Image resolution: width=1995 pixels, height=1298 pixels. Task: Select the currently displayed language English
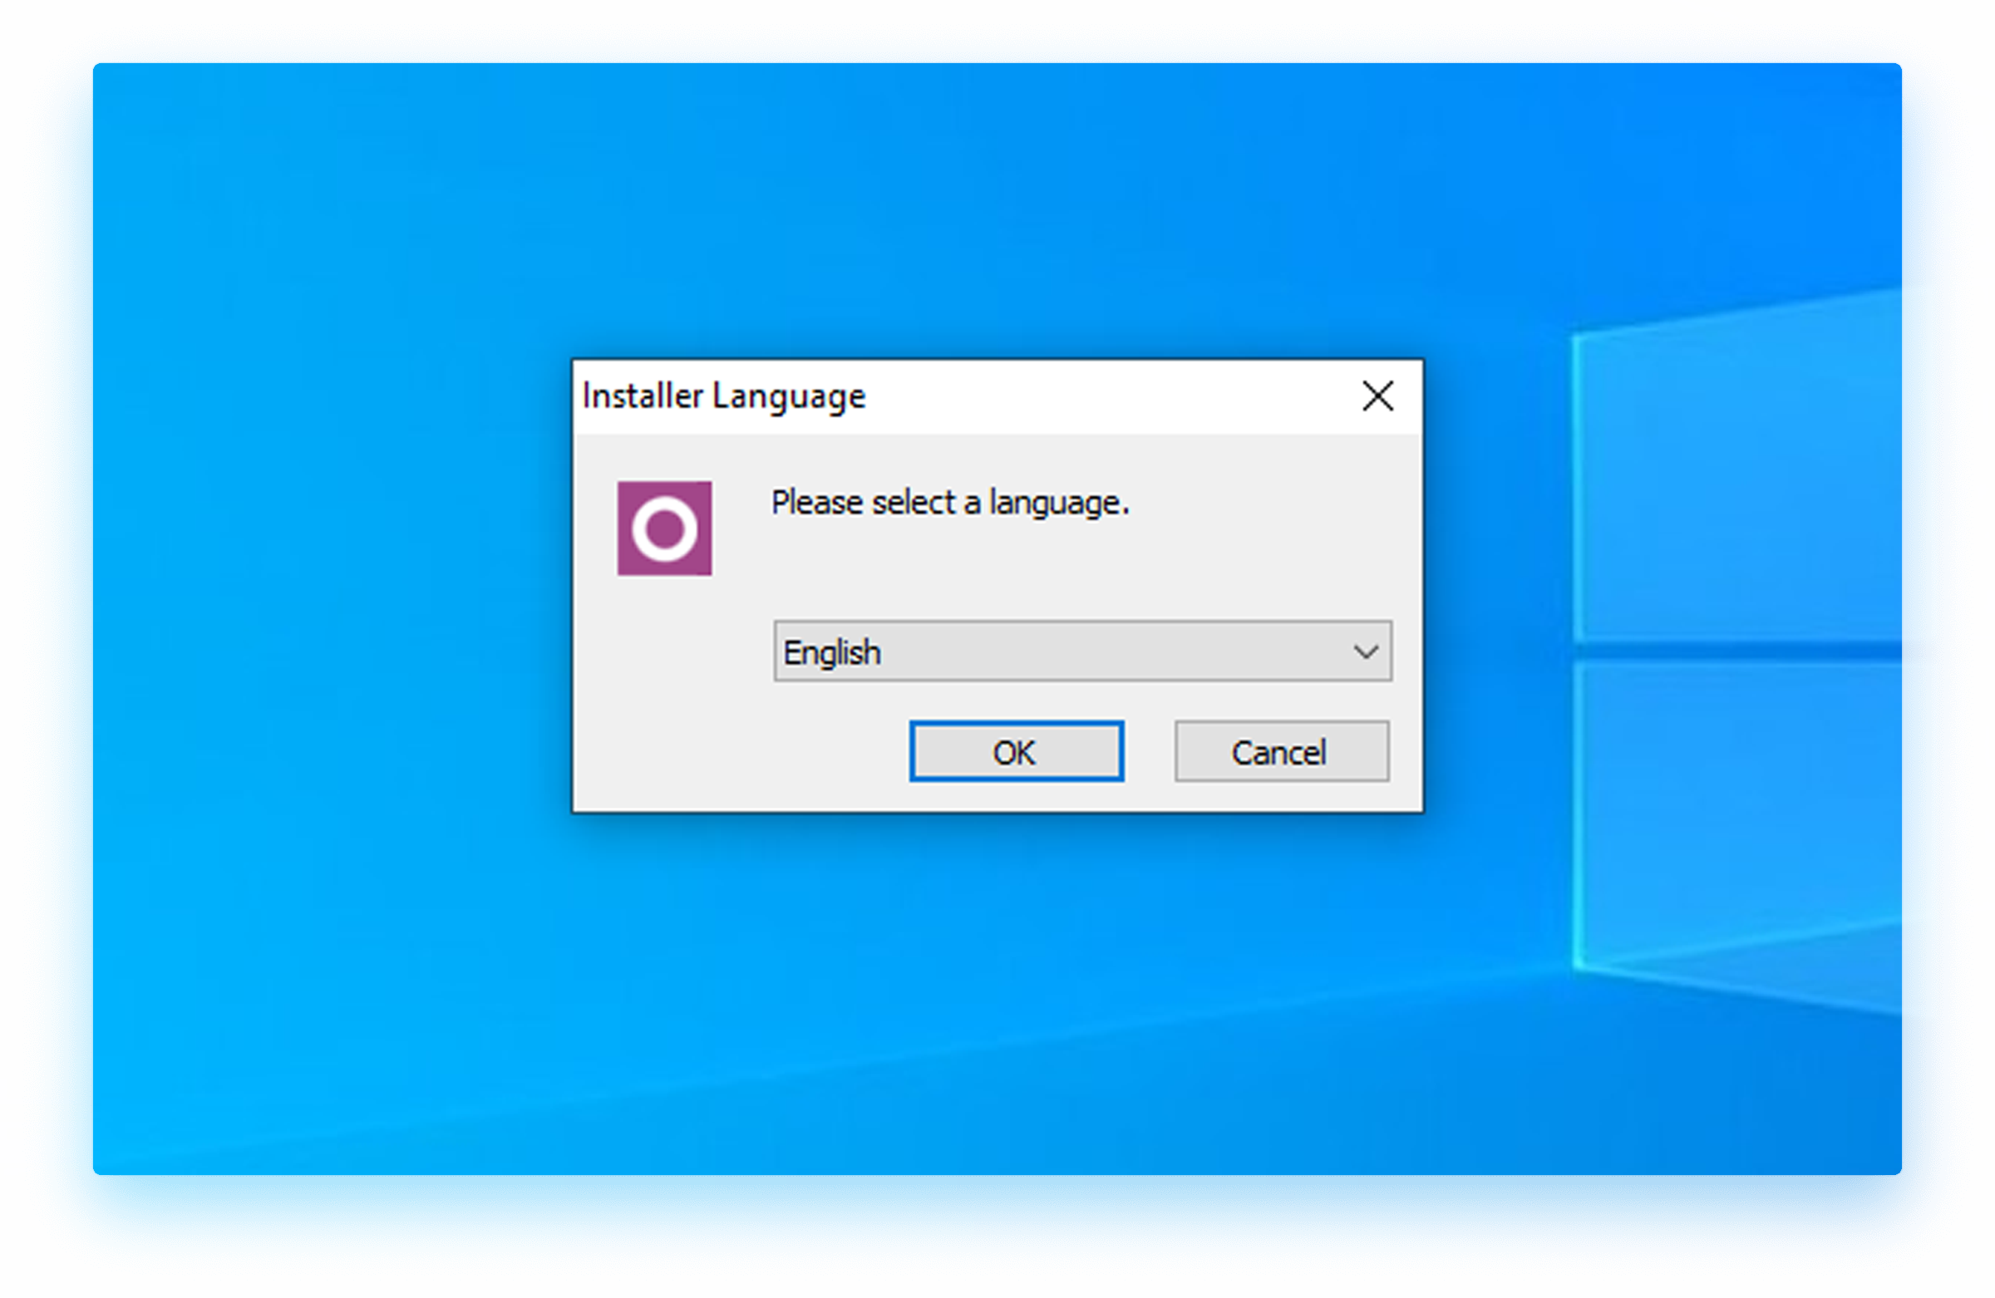[832, 652]
